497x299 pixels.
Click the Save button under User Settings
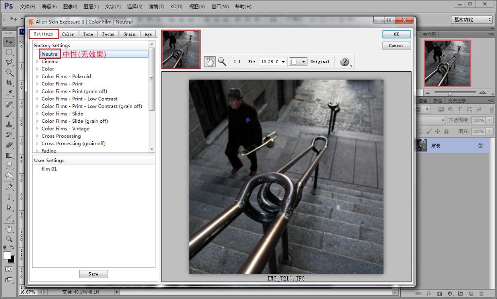[x=94, y=274]
